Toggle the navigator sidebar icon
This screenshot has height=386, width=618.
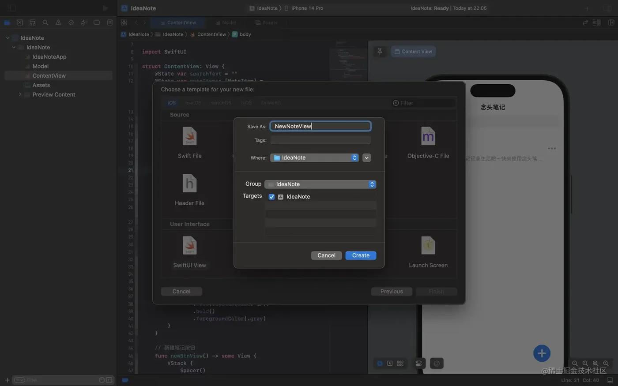(12, 8)
